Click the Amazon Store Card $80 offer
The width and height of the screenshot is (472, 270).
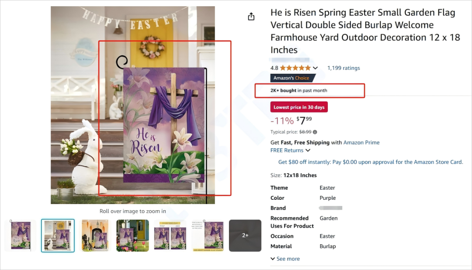pyautogui.click(x=371, y=162)
